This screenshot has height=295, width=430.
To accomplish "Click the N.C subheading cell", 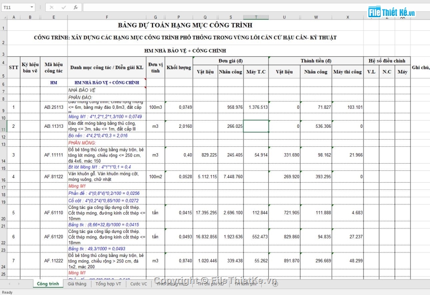I will tap(387, 72).
